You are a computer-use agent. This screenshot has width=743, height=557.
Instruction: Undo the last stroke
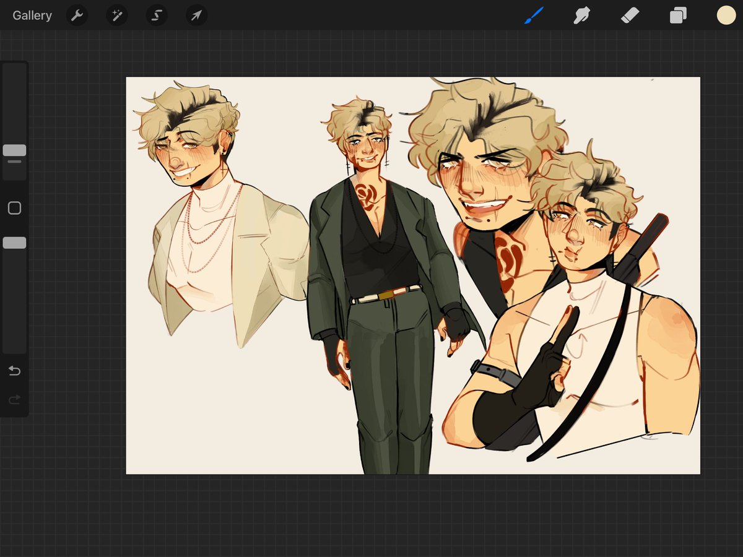(x=14, y=371)
